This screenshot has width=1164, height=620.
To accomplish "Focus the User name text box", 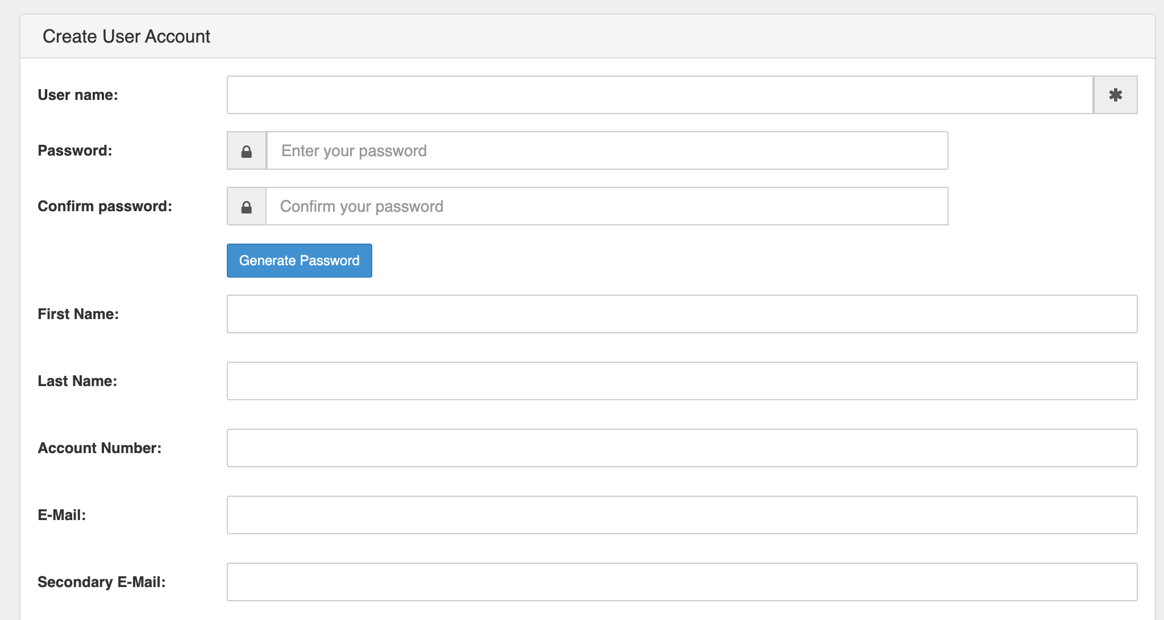I will click(x=659, y=95).
